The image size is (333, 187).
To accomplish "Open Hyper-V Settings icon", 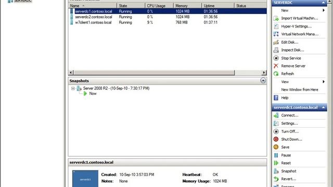I will tap(276, 26).
